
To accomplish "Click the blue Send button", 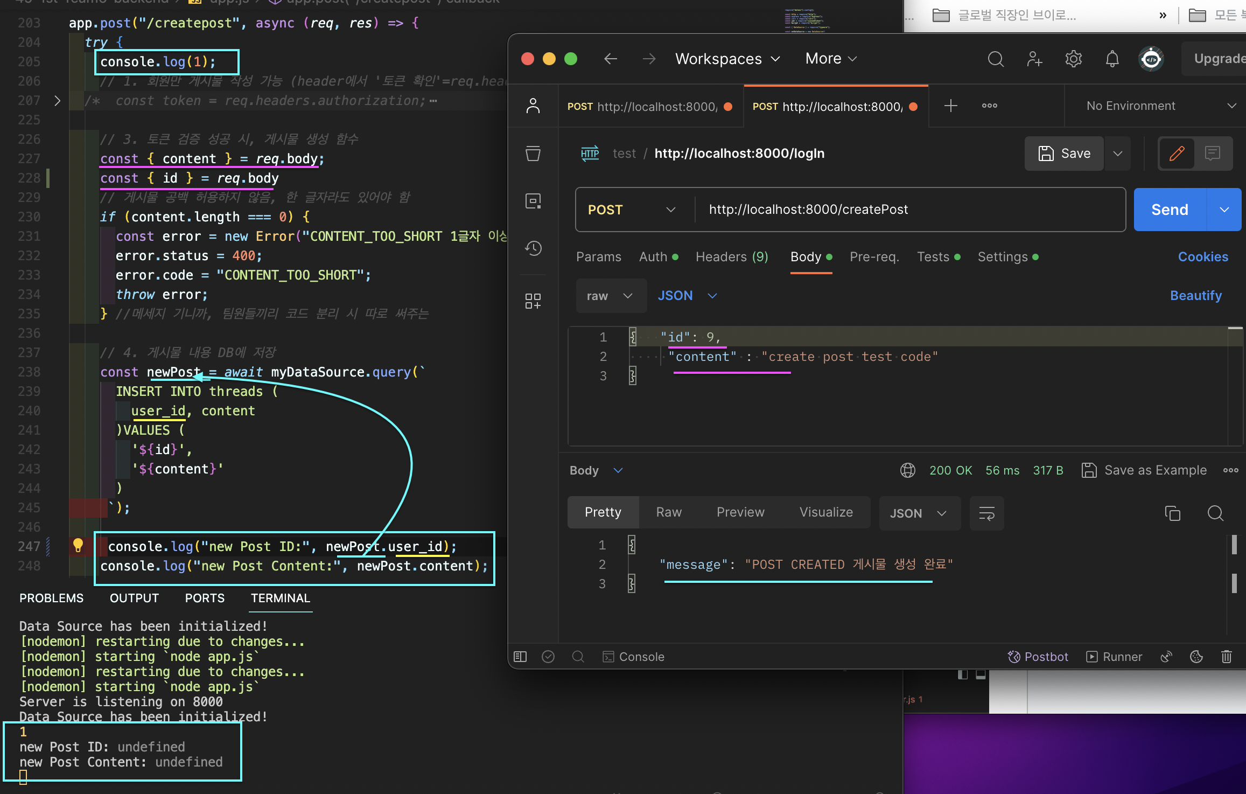I will (x=1170, y=210).
